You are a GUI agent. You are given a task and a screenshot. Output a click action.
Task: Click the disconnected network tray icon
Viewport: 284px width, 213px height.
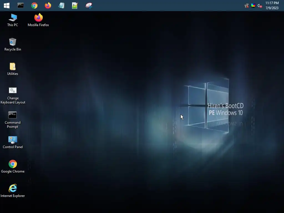247,6
